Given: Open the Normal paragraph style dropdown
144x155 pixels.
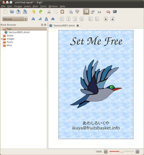Looking at the screenshot, I should [15, 19].
